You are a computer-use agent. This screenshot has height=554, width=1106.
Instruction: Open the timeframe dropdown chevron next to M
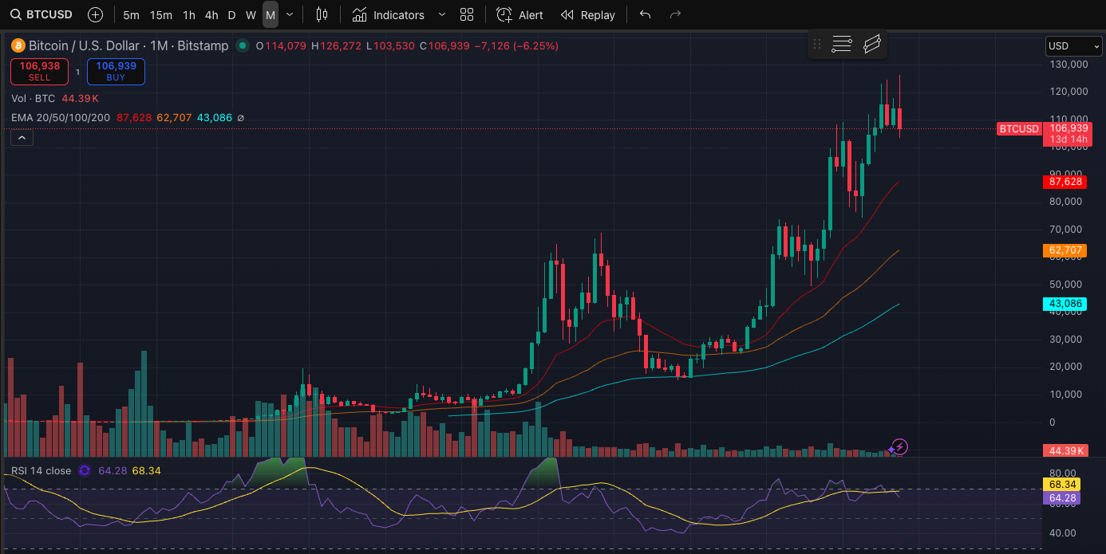pos(289,14)
